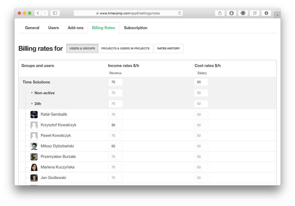The image size is (295, 206).
Task: Add new tab with plus button
Action: pyautogui.click(x=277, y=15)
